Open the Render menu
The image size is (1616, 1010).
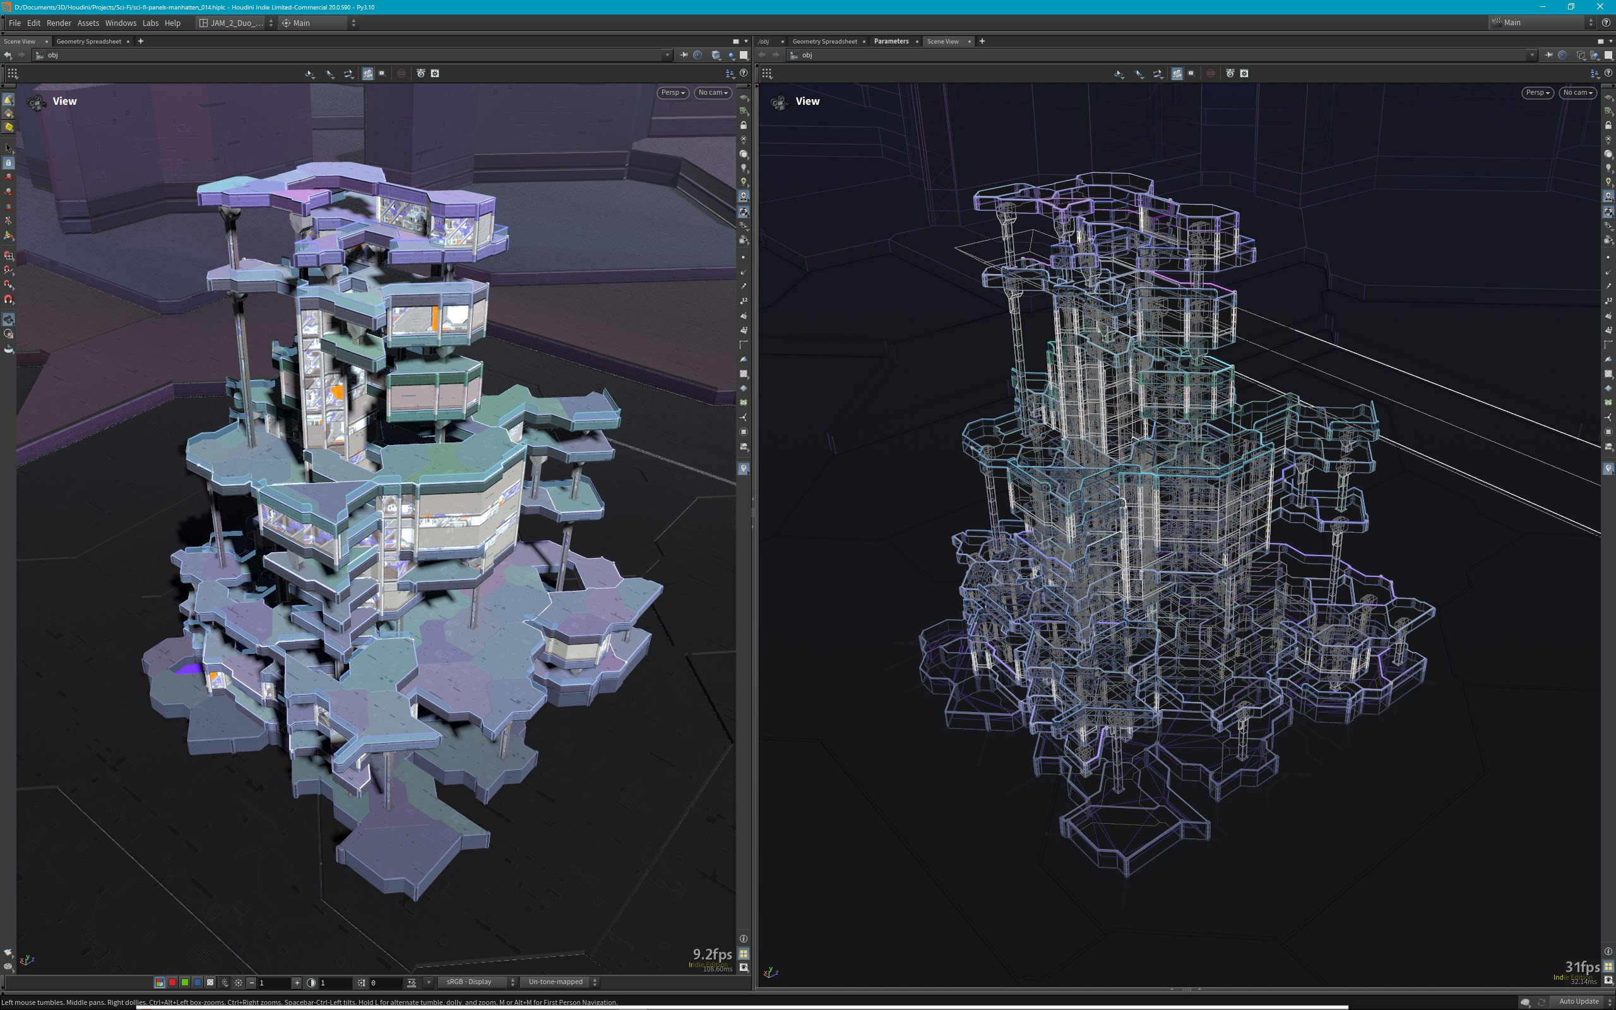(59, 23)
